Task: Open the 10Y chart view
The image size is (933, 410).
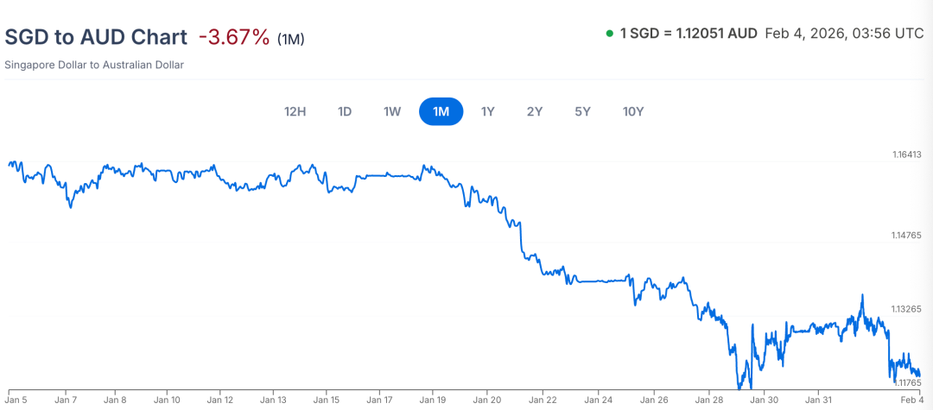Action: click(633, 111)
